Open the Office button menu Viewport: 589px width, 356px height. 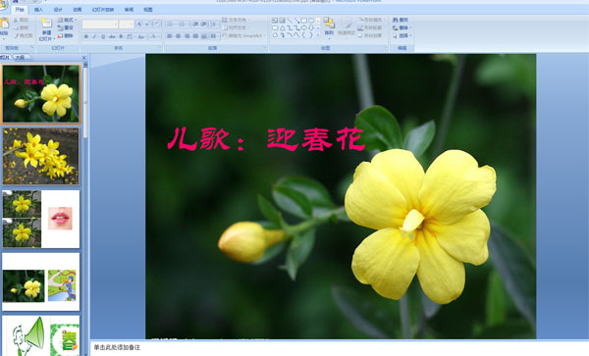click(3, 5)
